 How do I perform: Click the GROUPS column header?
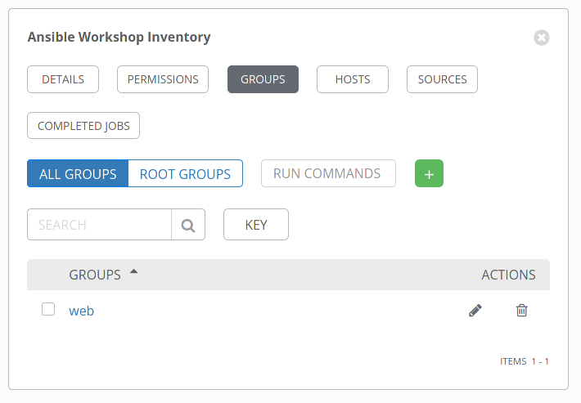coord(95,275)
